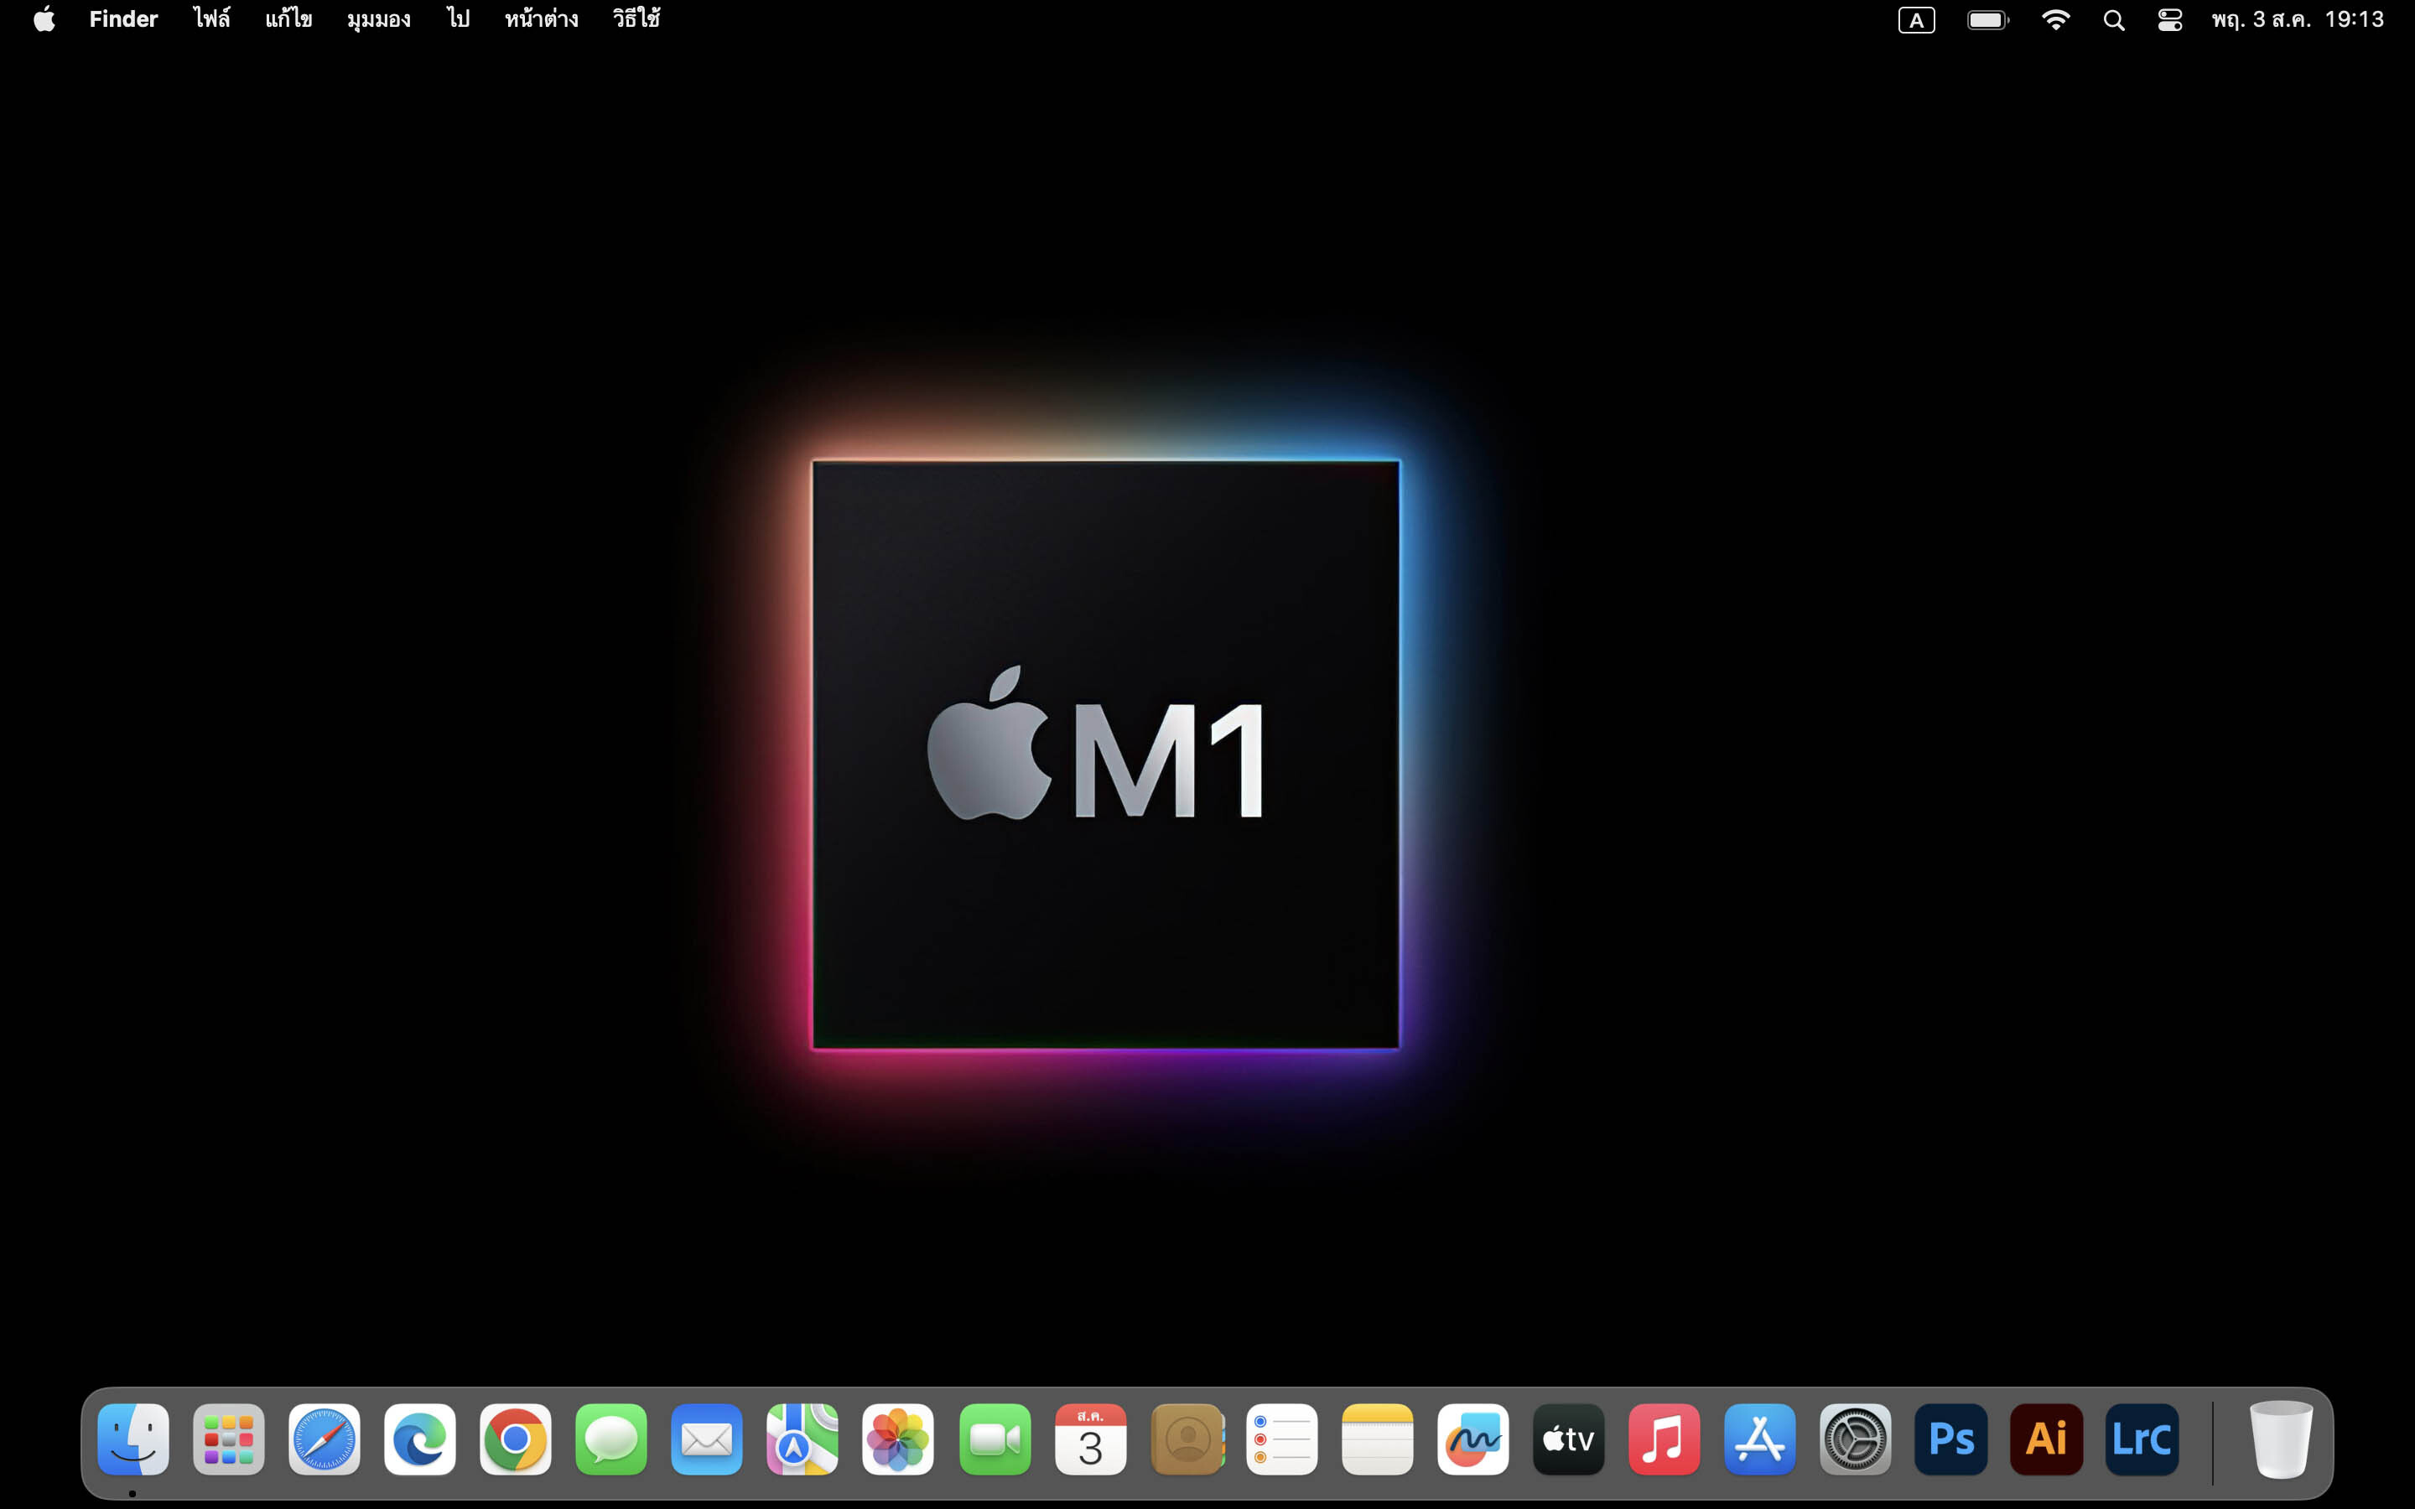Start FaceTime from the Dock
Screen dimensions: 2415x1509
tap(995, 1439)
